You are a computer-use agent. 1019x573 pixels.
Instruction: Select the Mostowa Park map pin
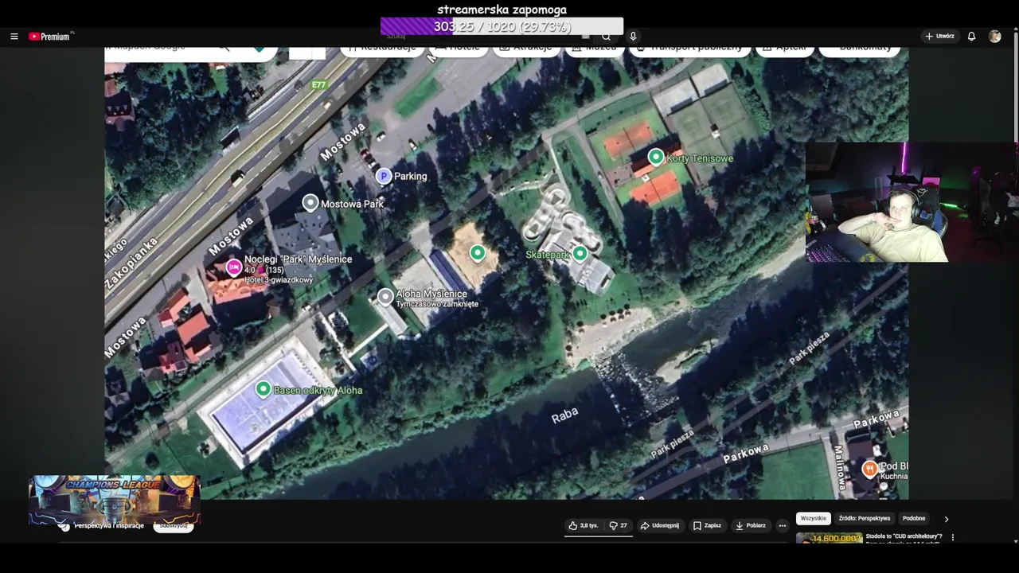pos(310,203)
